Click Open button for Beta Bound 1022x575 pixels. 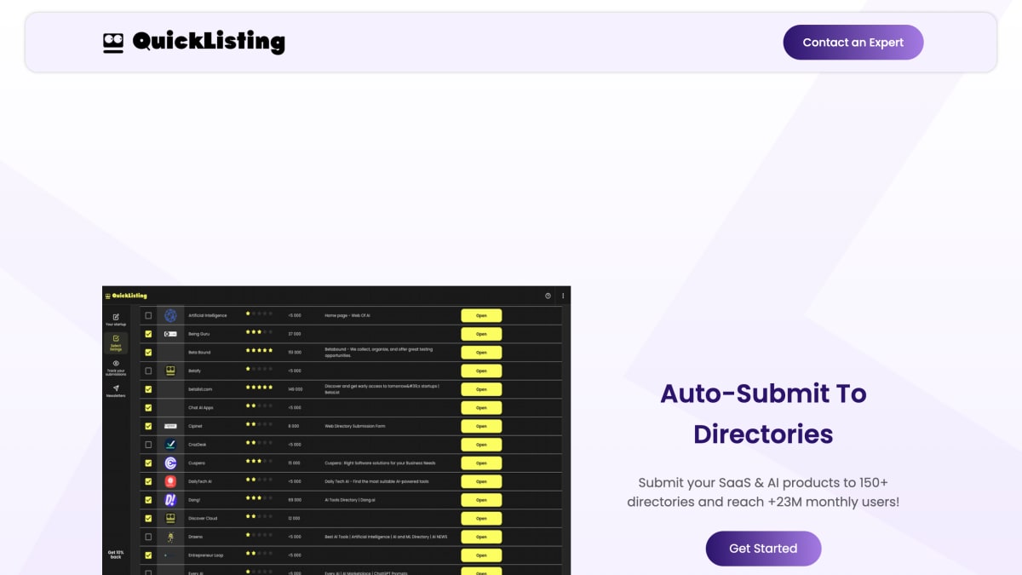click(481, 352)
